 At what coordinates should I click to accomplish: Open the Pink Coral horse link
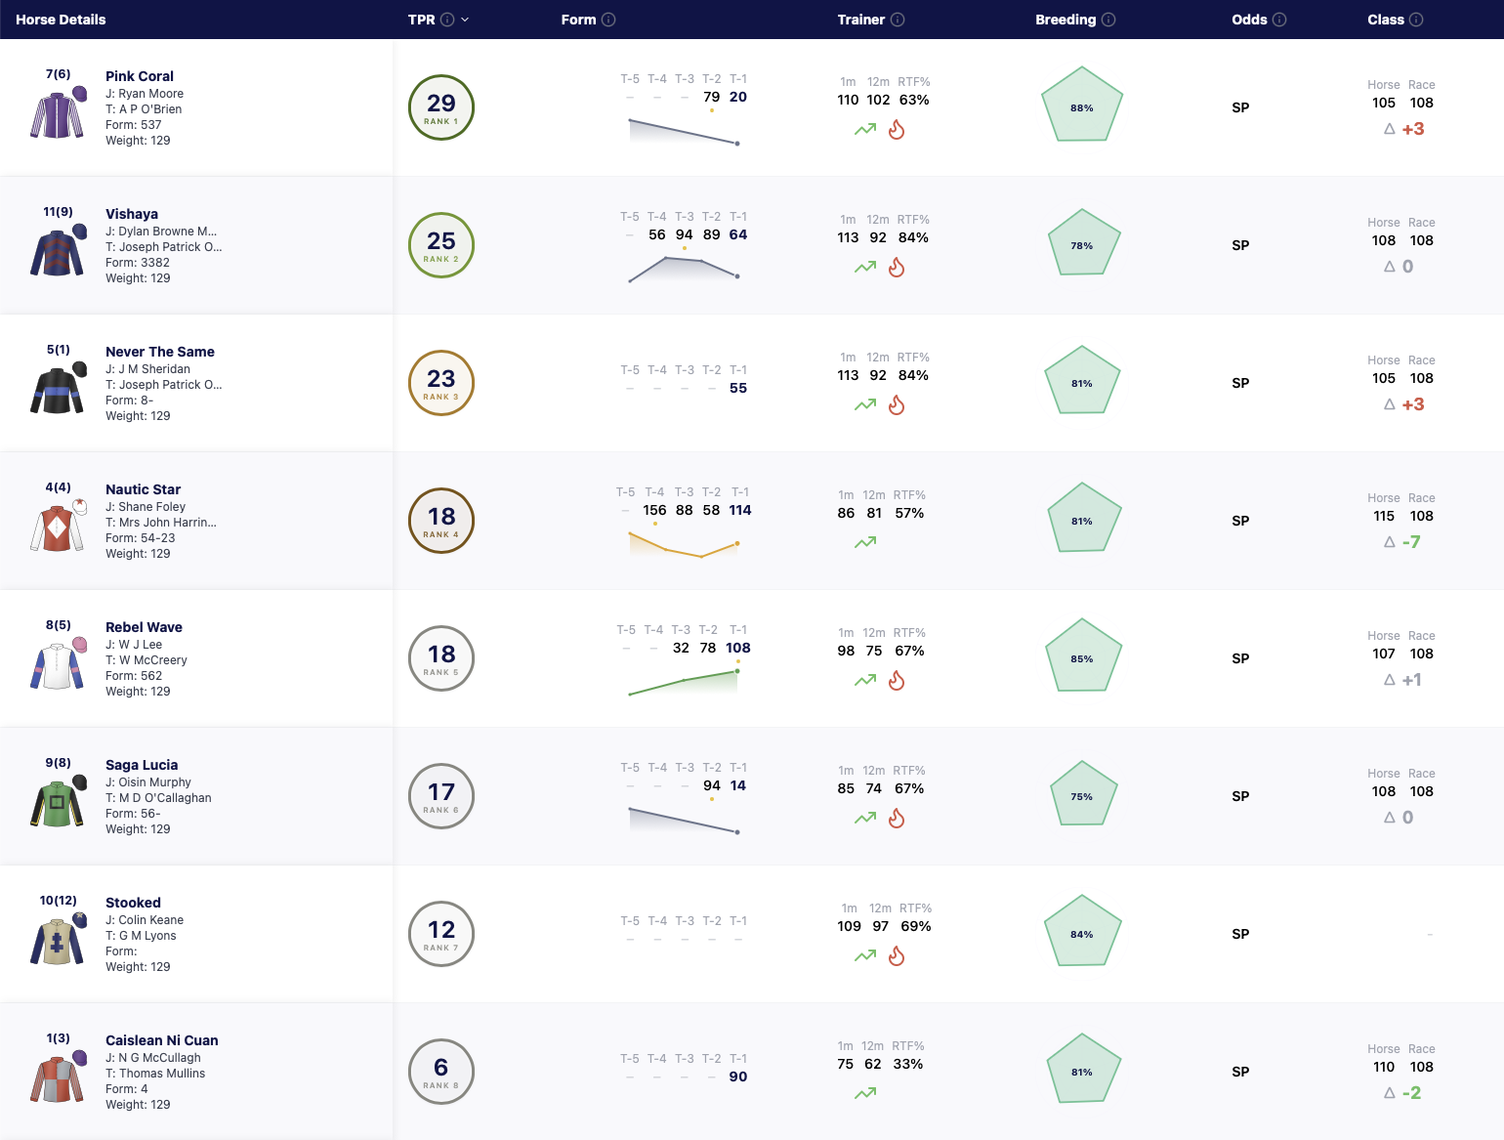click(140, 76)
